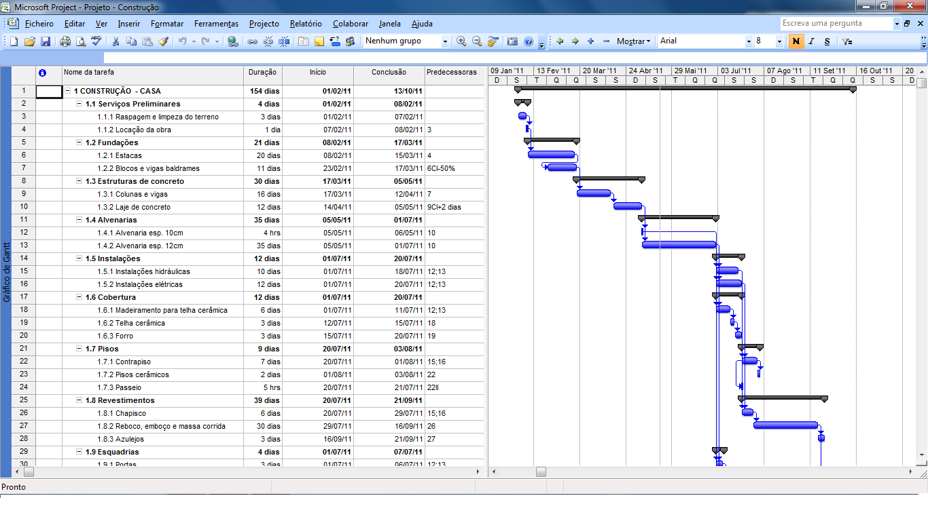
Task: Zoom in on the Gantt chart
Action: [x=461, y=41]
